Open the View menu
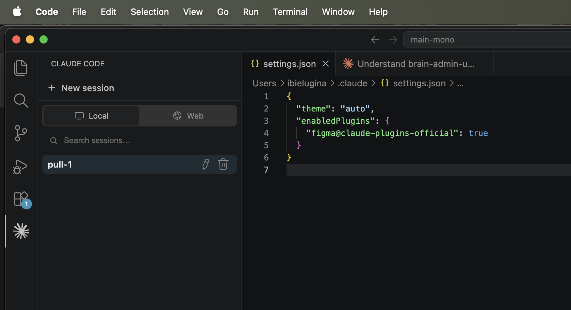This screenshot has width=571, height=310. [193, 12]
